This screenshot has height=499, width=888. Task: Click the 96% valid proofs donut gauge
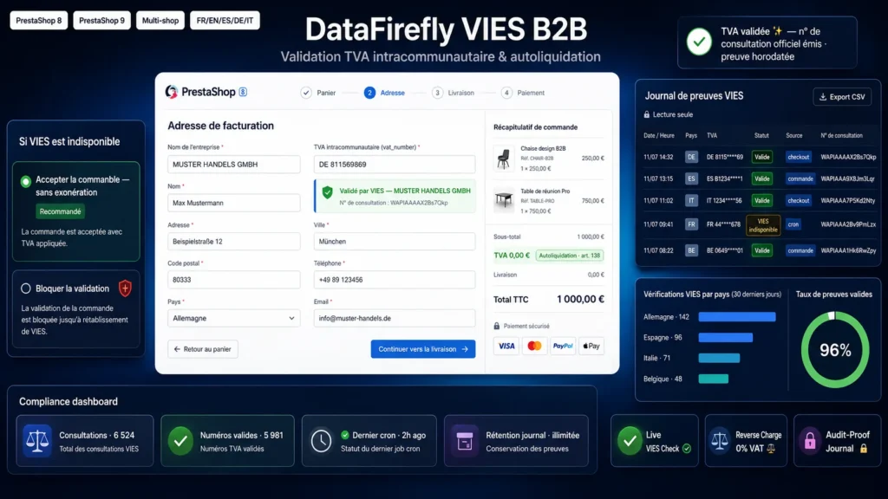835,350
